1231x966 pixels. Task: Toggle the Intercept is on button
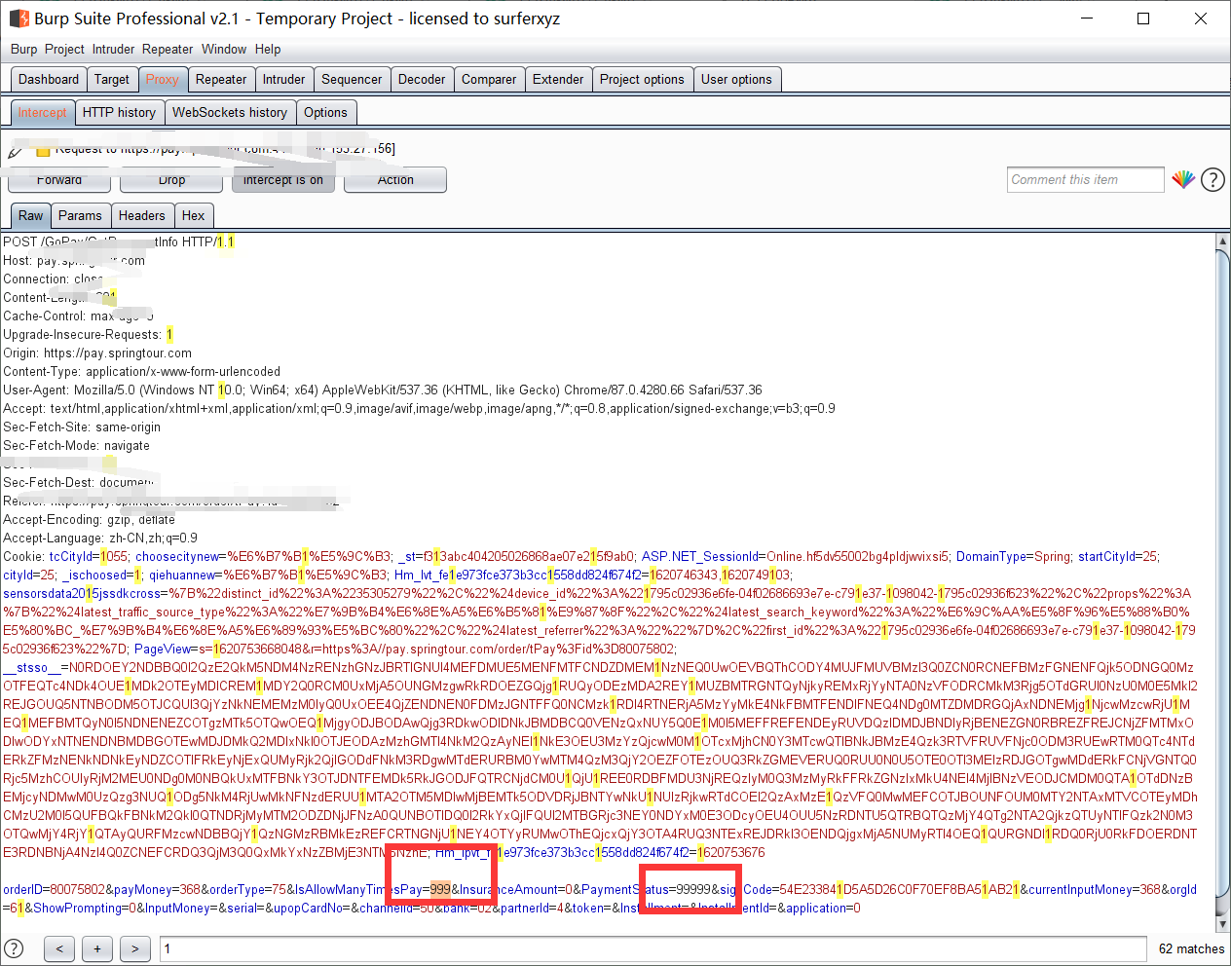(x=283, y=180)
